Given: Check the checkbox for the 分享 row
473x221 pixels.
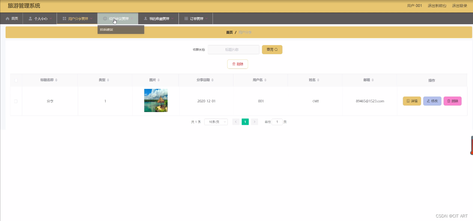Looking at the screenshot, I should click(16, 101).
